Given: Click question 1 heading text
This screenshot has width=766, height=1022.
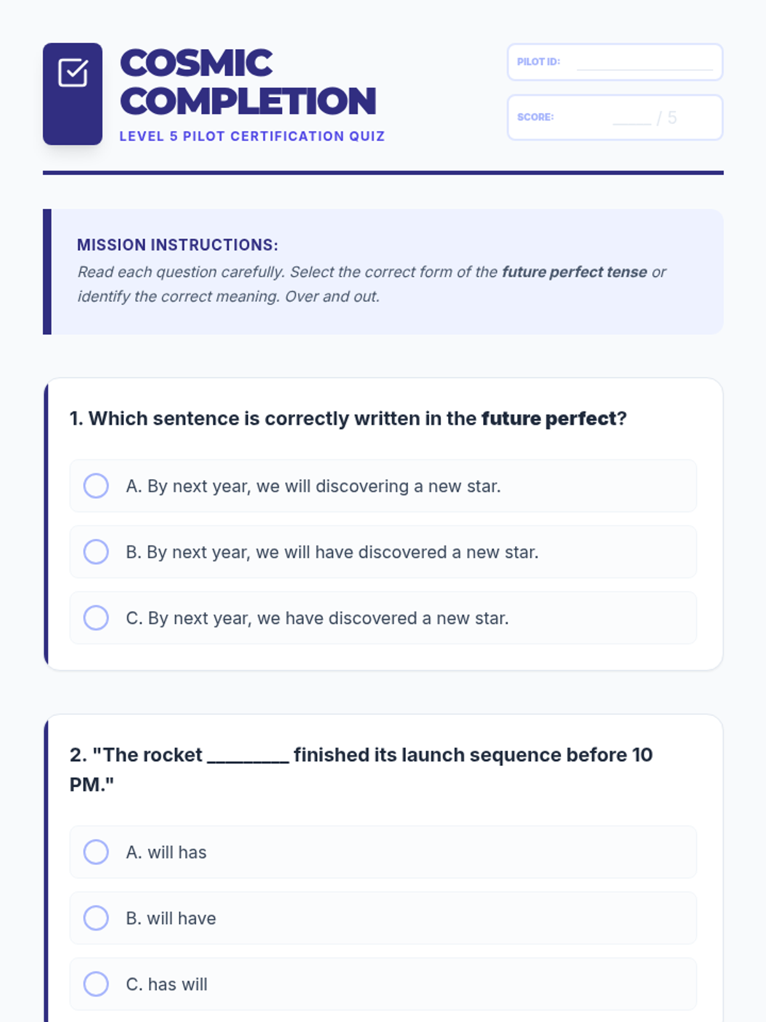Looking at the screenshot, I should click(348, 418).
